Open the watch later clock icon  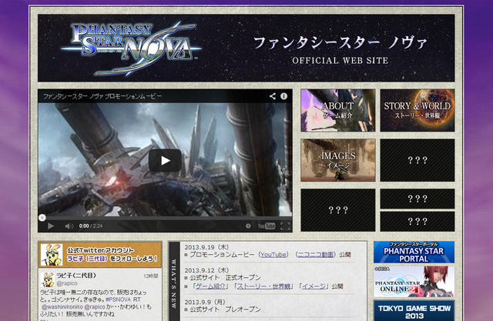tap(248, 226)
